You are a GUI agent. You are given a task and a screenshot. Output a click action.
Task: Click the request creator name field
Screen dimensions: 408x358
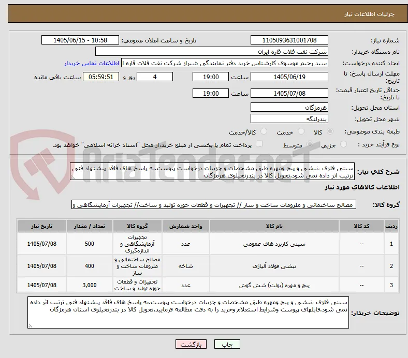click(225, 63)
